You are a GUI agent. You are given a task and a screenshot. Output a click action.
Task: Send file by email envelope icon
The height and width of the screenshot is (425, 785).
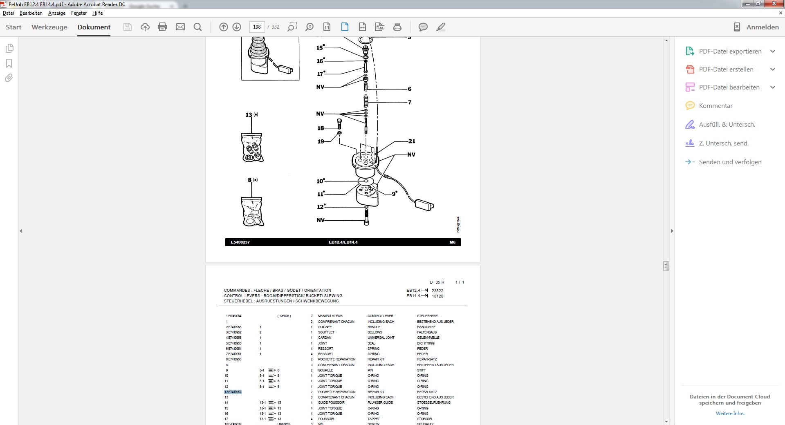click(x=180, y=27)
